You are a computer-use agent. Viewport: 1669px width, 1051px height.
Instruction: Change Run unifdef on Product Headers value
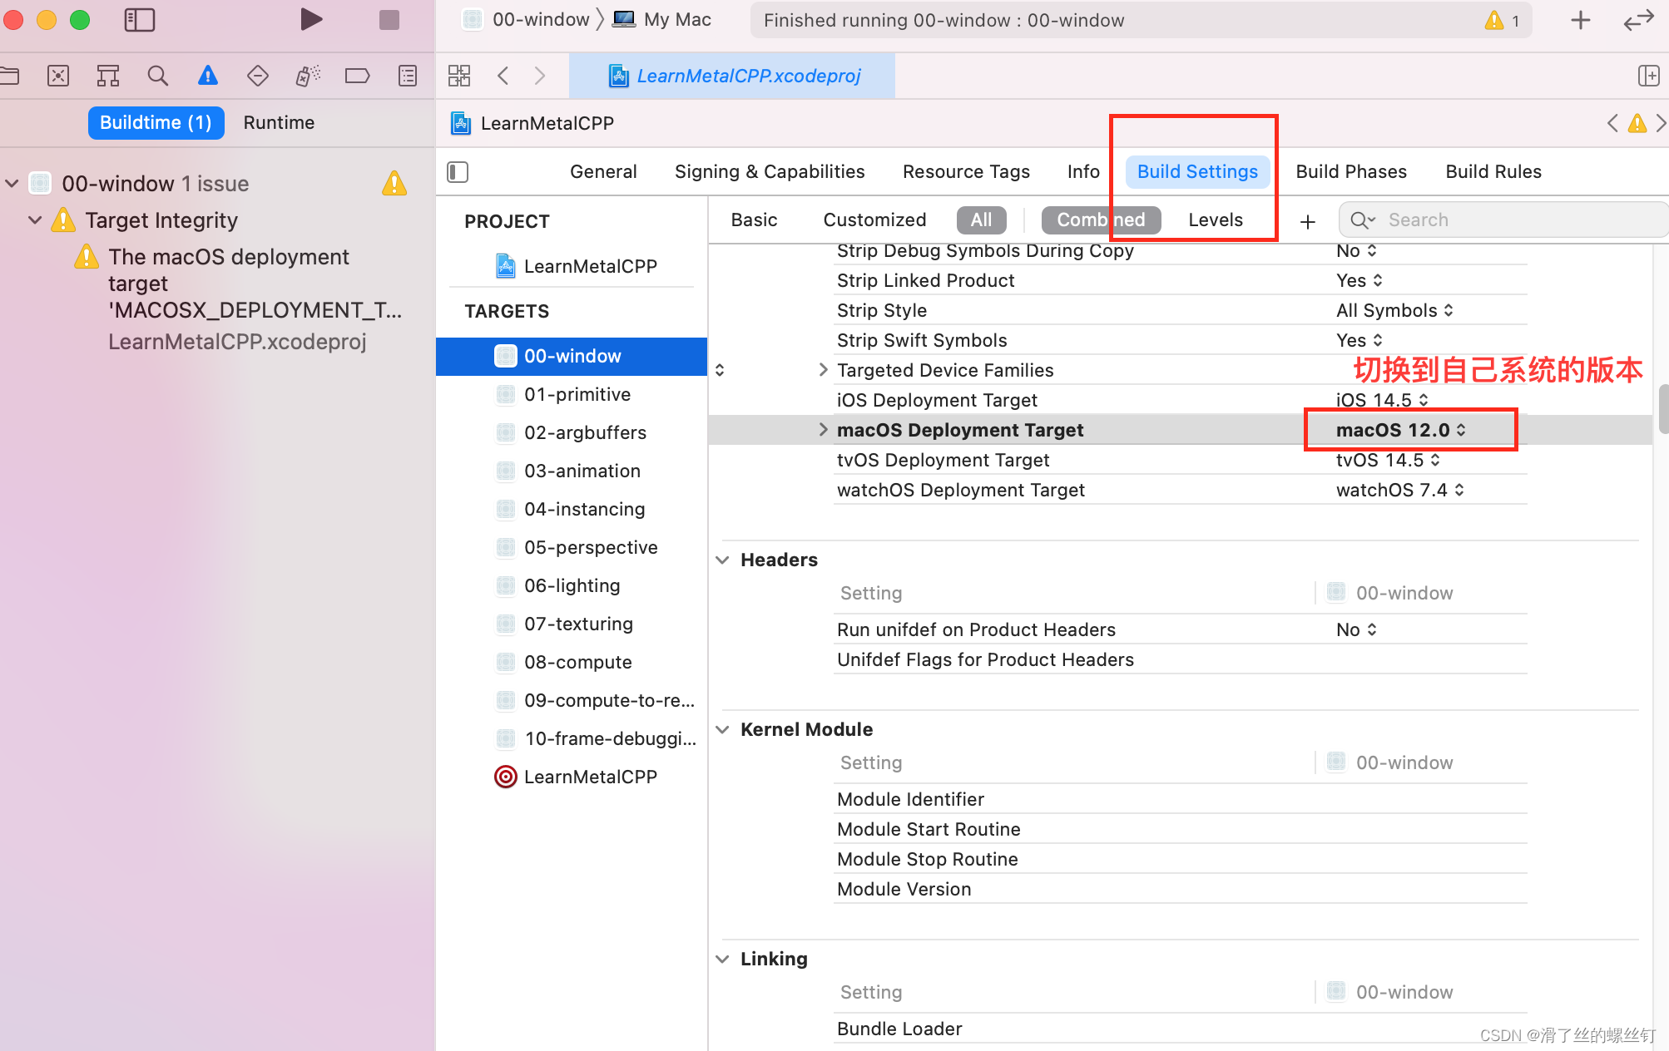1356,629
